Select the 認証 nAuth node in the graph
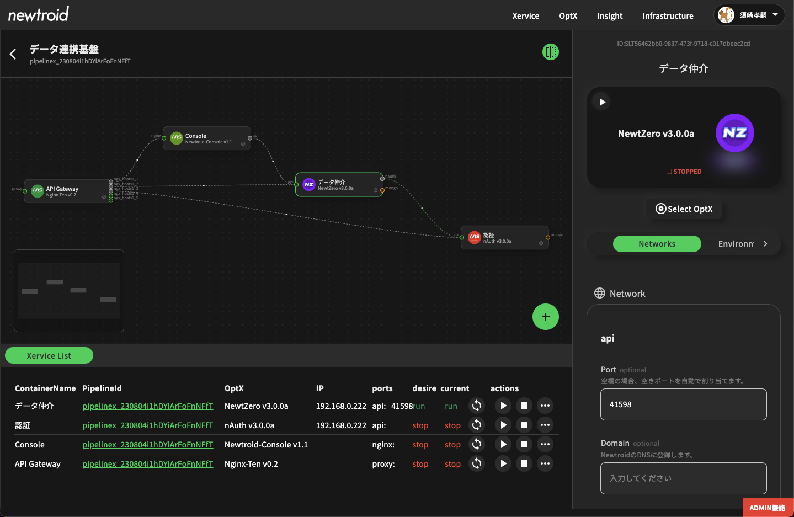Viewport: 794px width, 517px height. pyautogui.click(x=505, y=238)
